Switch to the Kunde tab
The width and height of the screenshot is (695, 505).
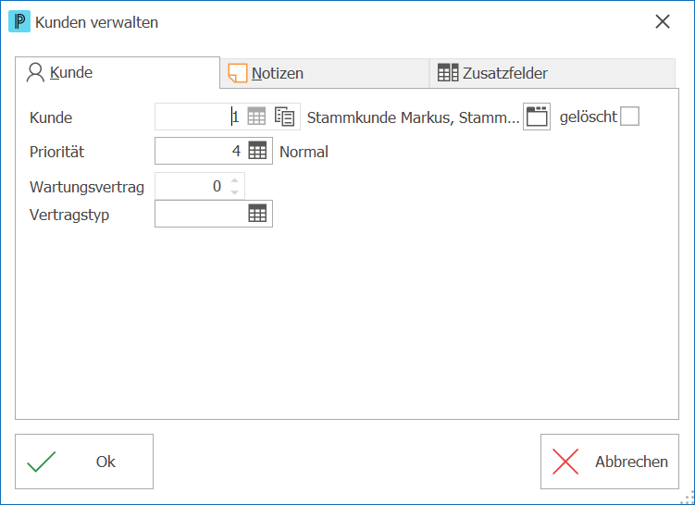tap(118, 72)
